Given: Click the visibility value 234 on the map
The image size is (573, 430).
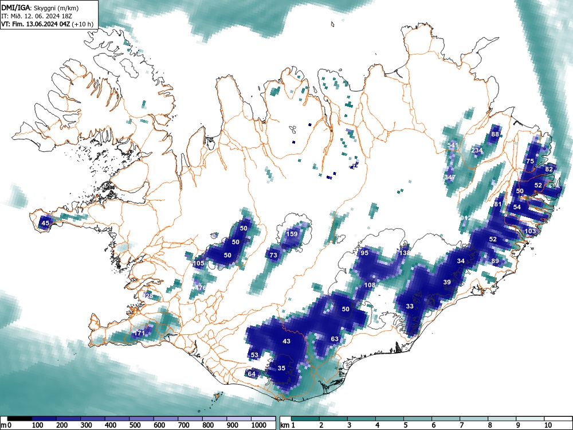Looking at the screenshot, I should [477, 151].
